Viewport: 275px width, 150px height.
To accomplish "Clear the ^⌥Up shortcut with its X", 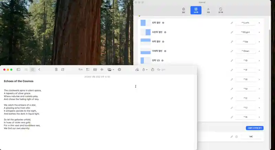I will pyautogui.click(x=259, y=42).
